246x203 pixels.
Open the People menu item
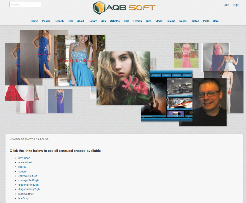point(46,21)
